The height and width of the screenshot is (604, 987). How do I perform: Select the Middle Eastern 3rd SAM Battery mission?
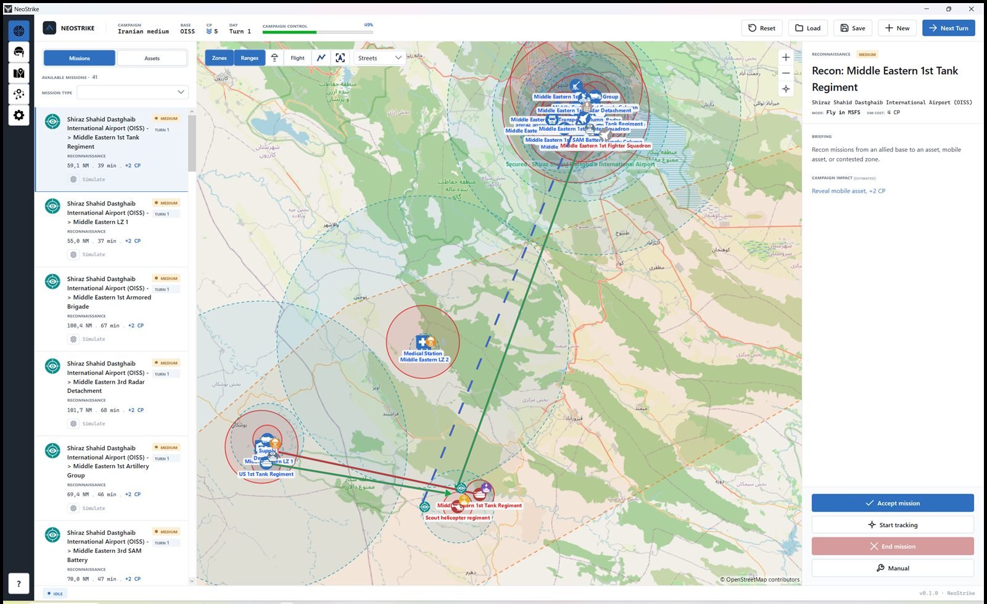pyautogui.click(x=112, y=553)
